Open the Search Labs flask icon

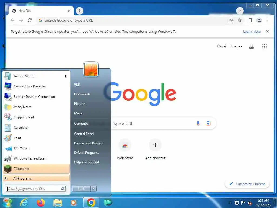point(251,46)
